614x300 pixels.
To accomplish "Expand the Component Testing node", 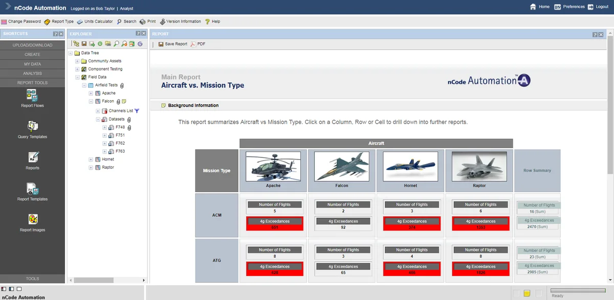I will [77, 69].
